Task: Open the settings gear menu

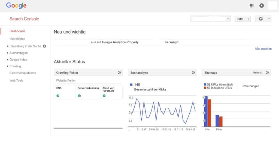Action: [x=261, y=19]
